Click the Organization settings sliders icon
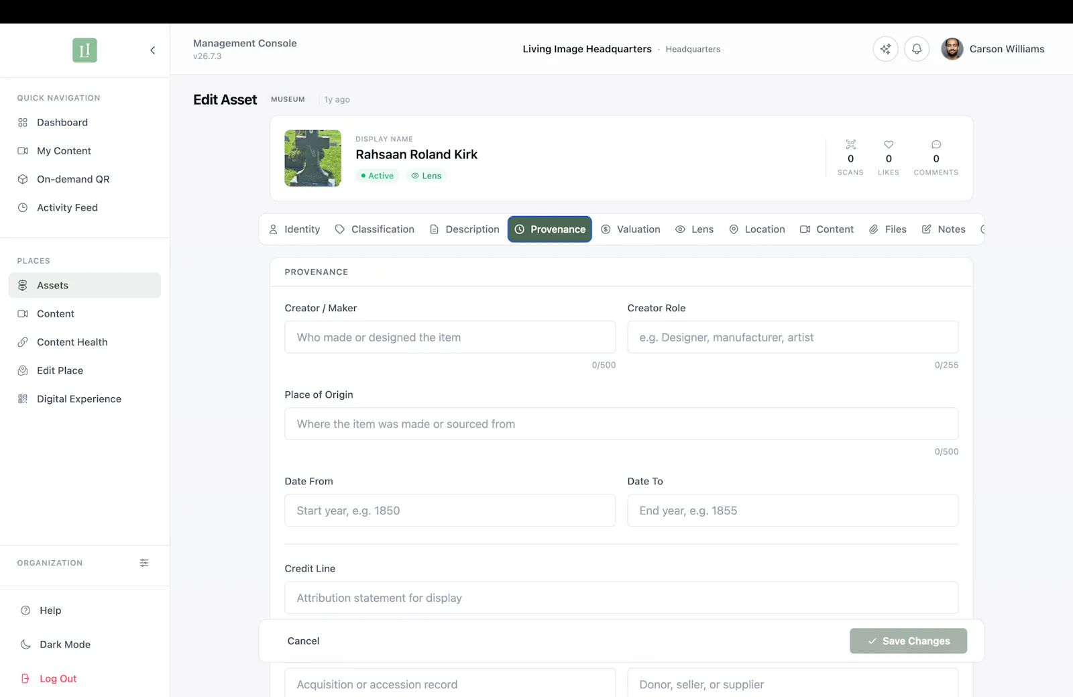This screenshot has width=1073, height=697. [x=144, y=563]
